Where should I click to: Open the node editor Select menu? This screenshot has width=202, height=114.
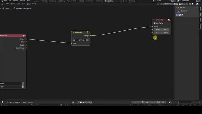(13, 4)
